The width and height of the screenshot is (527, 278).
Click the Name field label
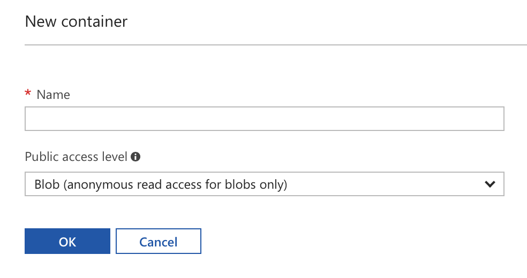[x=54, y=95]
